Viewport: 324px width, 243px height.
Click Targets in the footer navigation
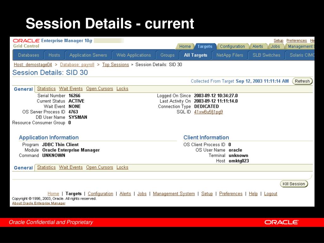[x=73, y=194]
